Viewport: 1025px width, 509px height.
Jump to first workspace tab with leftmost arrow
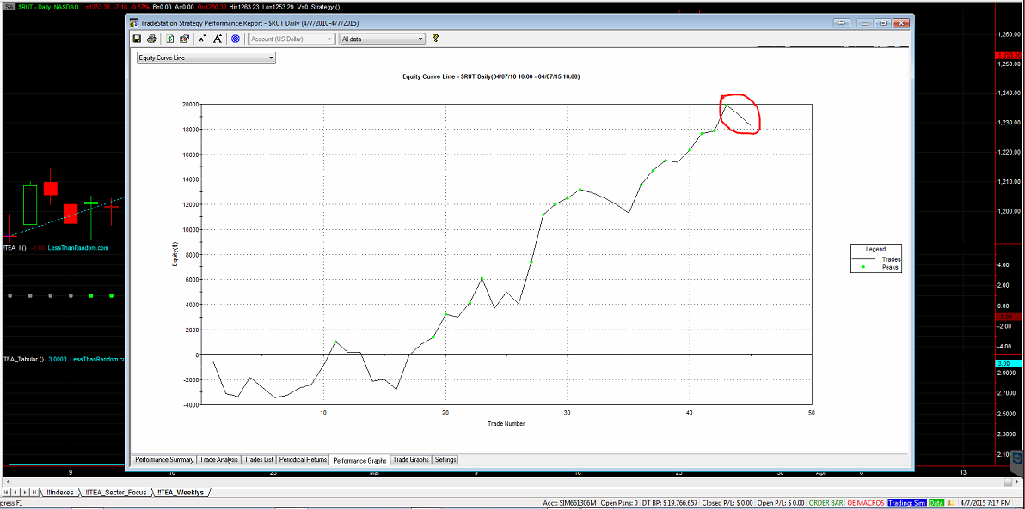6,492
